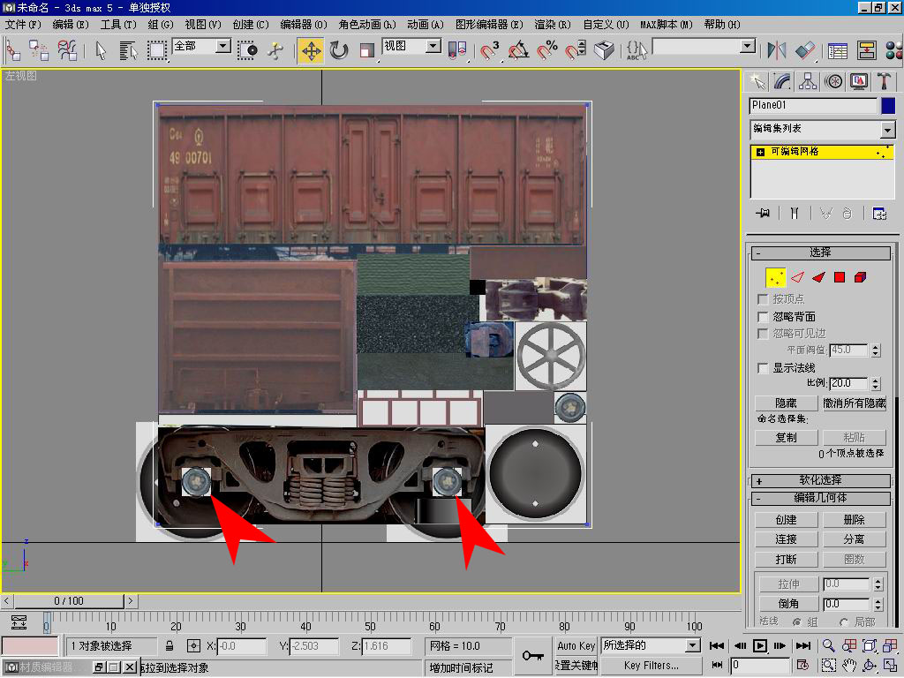The height and width of the screenshot is (678, 904).
Task: Open the Create command panel tab
Action: pyautogui.click(x=757, y=81)
